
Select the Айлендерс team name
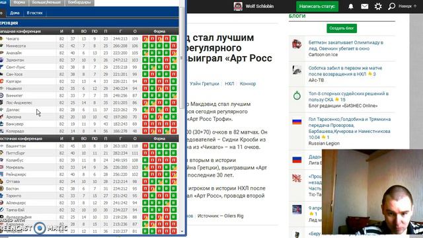(16, 203)
